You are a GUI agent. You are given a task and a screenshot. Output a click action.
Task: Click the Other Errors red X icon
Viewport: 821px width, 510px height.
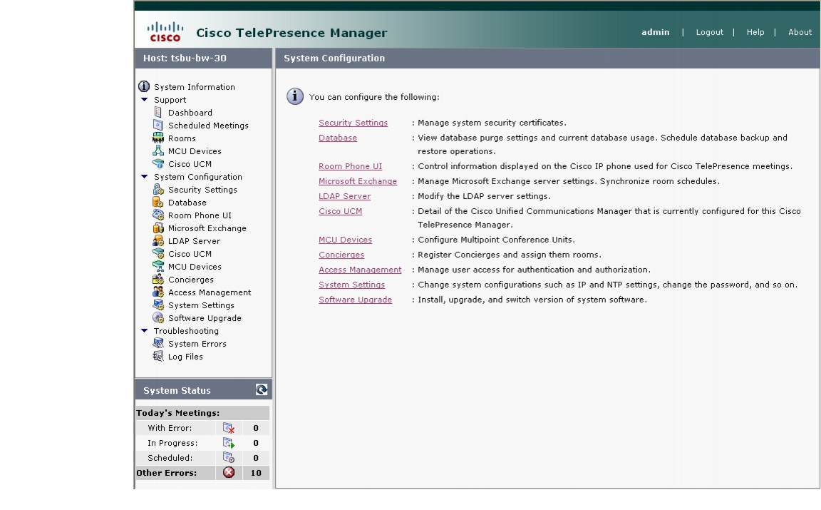[x=229, y=472]
